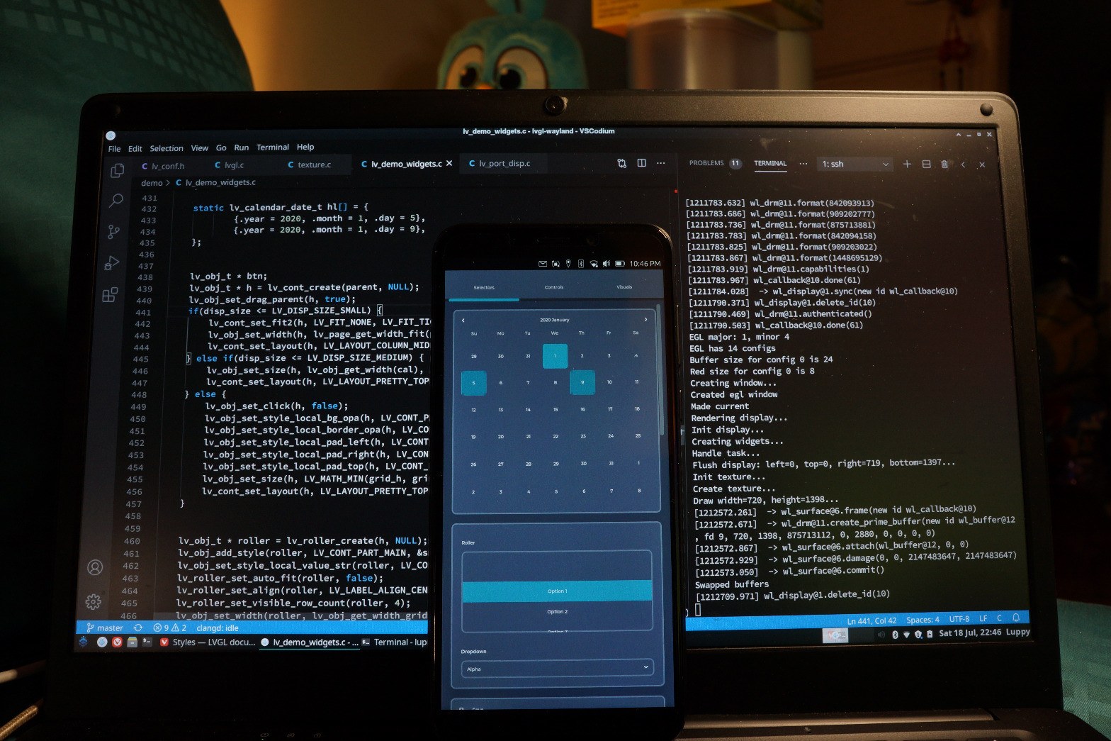Create a new terminal with plus icon
1111x741 pixels.
click(907, 165)
